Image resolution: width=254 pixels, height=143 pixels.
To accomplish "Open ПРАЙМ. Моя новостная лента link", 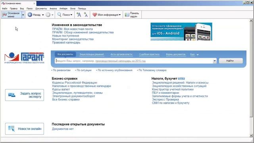I will click(x=72, y=29).
